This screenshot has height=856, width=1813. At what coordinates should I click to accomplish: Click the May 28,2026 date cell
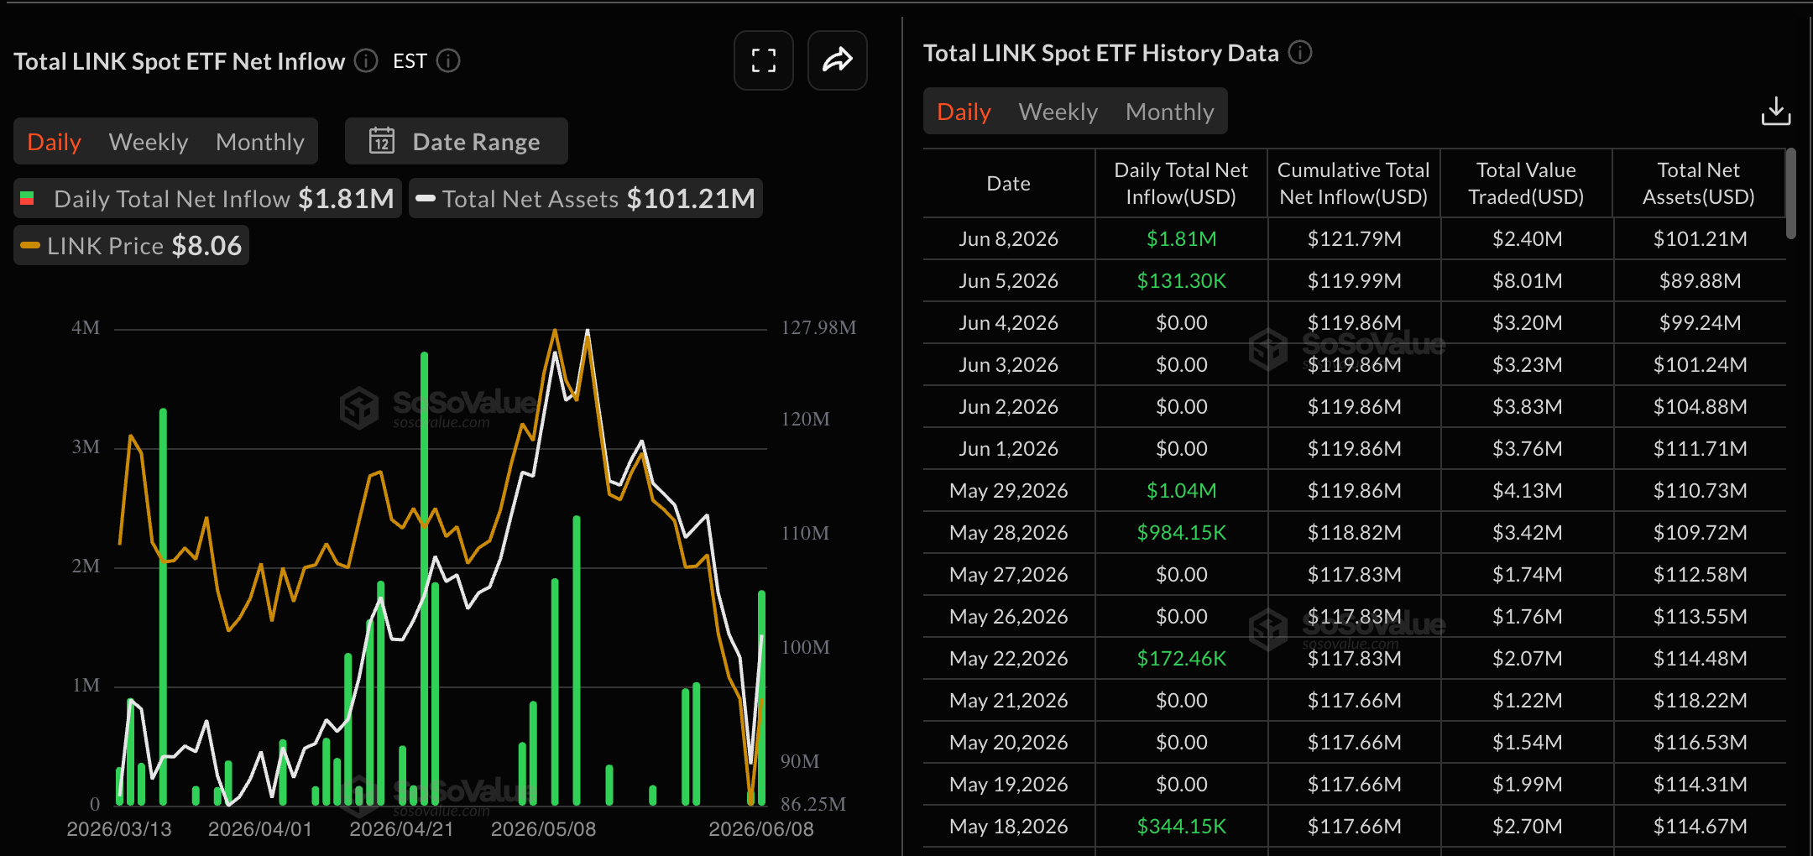pyautogui.click(x=1009, y=532)
